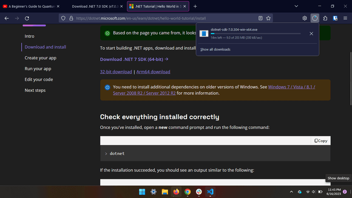Go back to the previous page
Screen dimensions: 352x198
[7, 18]
